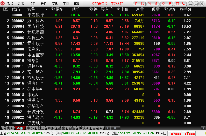Sort by 现价 column header
The width and height of the screenshot is (206, 136).
point(76,9)
